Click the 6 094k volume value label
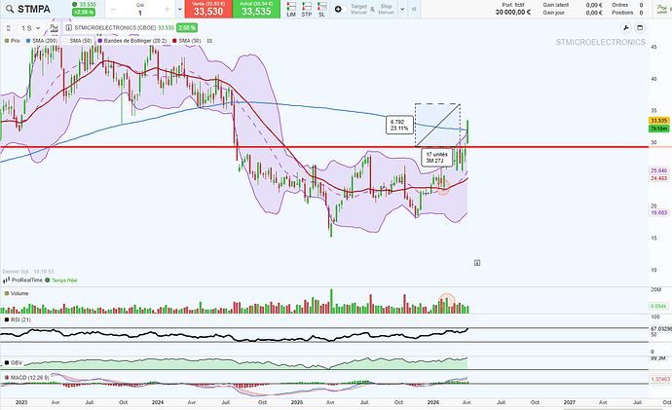The image size is (672, 410). (659, 307)
